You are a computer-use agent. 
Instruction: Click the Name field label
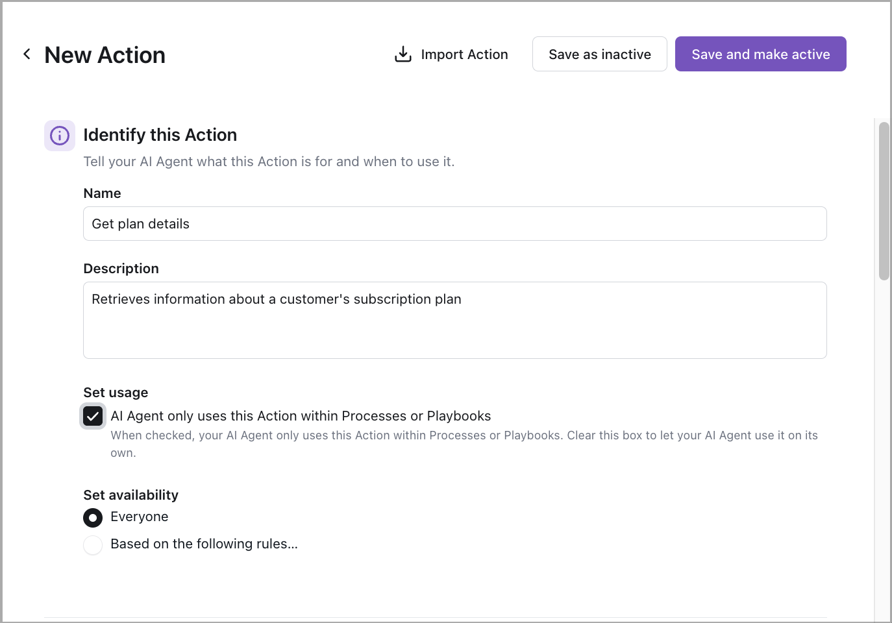pyautogui.click(x=102, y=193)
